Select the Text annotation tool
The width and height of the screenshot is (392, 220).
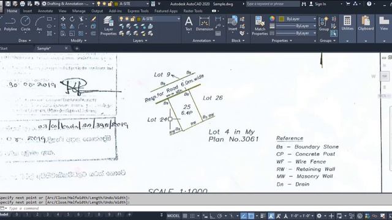point(189,24)
